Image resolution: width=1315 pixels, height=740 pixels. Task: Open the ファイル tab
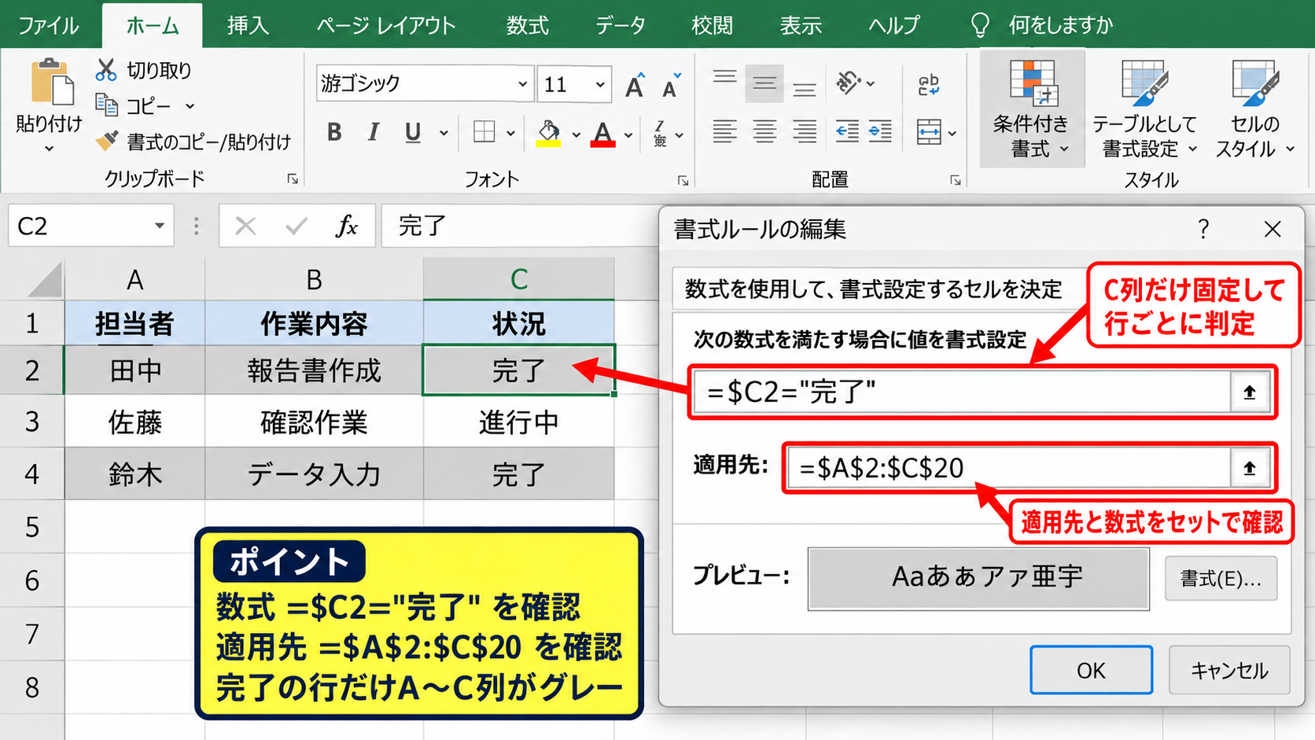[48, 26]
